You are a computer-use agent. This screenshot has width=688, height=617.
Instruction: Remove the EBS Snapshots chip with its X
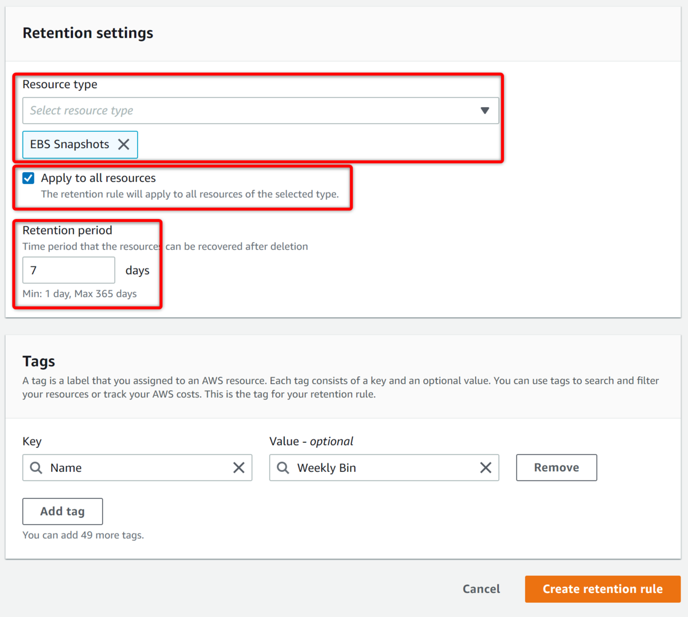pyautogui.click(x=123, y=145)
